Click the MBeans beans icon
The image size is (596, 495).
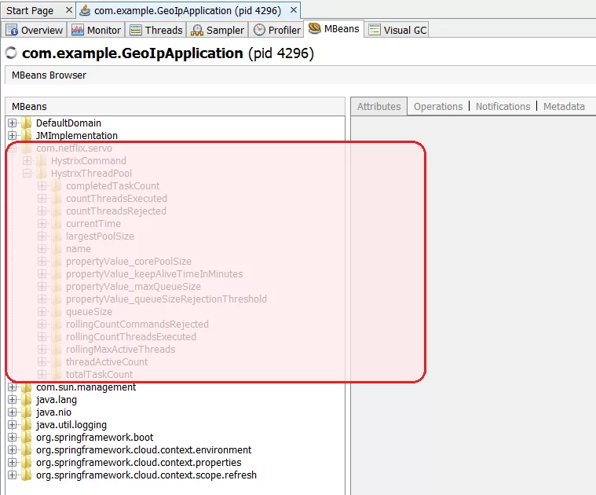(314, 28)
